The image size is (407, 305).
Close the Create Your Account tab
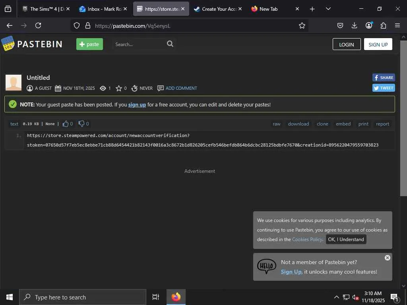pyautogui.click(x=240, y=9)
